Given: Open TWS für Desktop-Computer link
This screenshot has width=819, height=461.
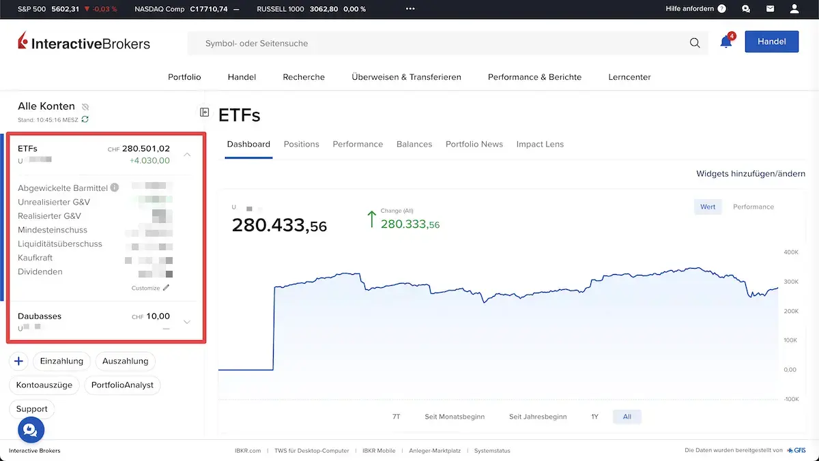Looking at the screenshot, I should tap(312, 451).
